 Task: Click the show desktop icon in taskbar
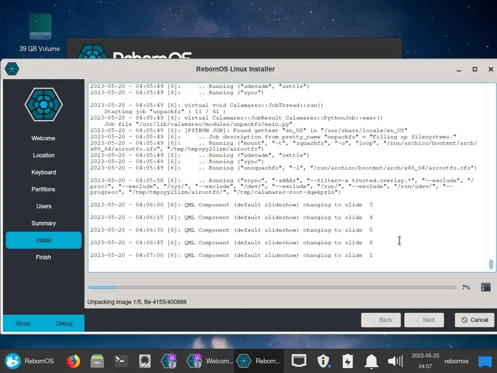pyautogui.click(x=485, y=361)
